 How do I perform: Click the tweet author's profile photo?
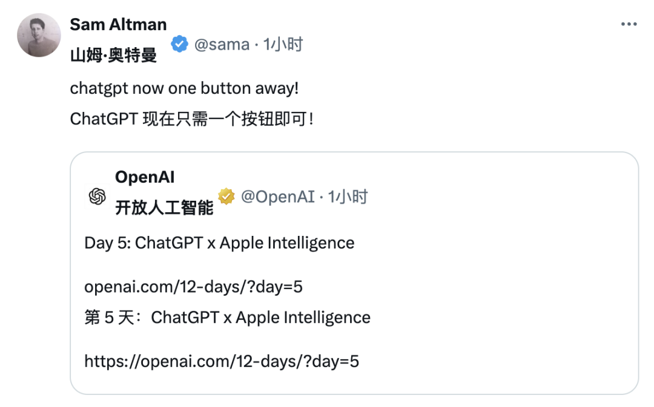39,35
